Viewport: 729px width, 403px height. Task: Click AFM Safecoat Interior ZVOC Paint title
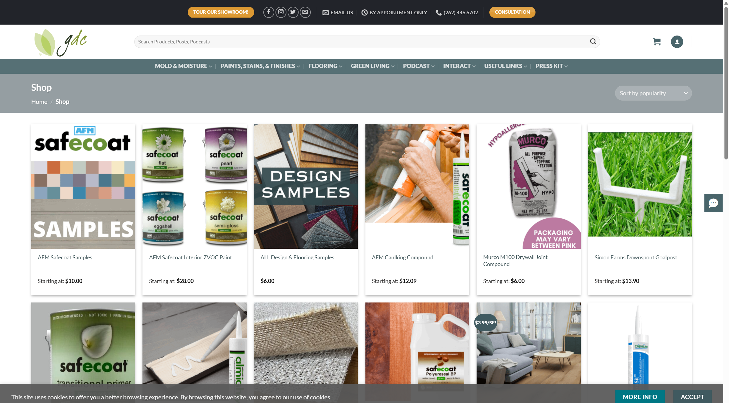[190, 257]
